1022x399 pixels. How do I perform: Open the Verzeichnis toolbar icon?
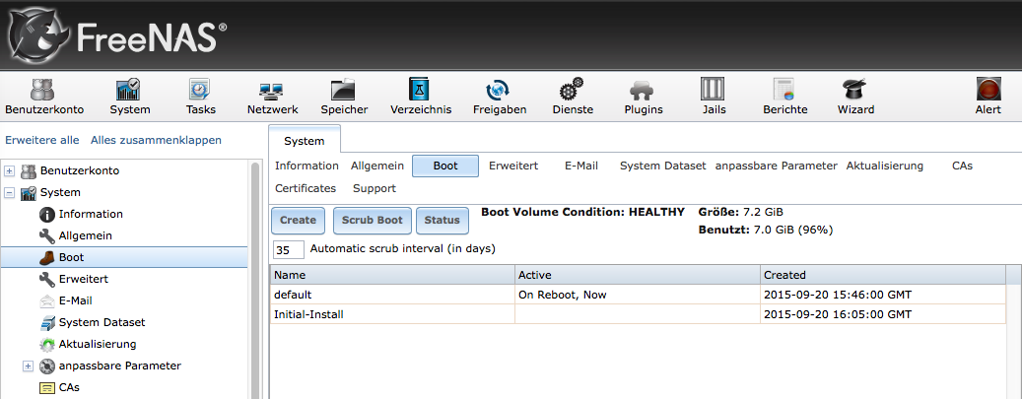coord(421,97)
